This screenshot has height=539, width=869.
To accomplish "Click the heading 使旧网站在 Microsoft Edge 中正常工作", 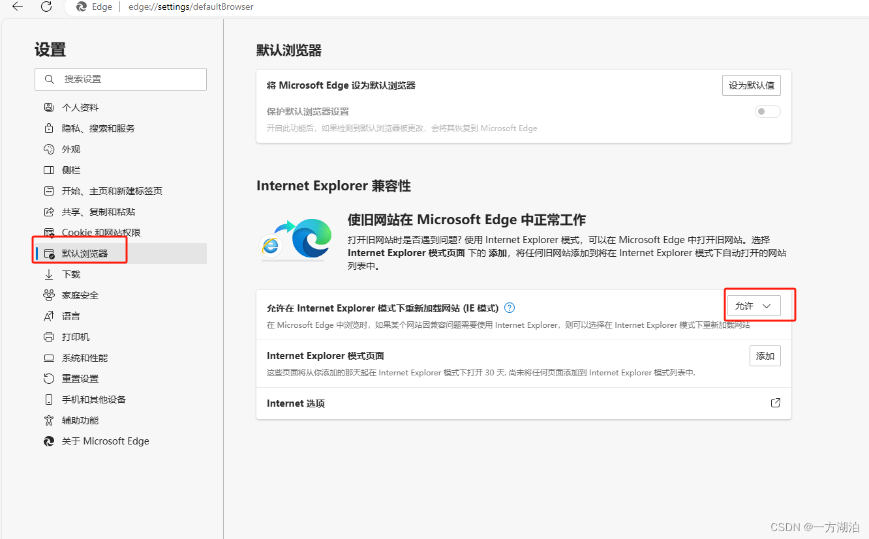I will click(466, 219).
